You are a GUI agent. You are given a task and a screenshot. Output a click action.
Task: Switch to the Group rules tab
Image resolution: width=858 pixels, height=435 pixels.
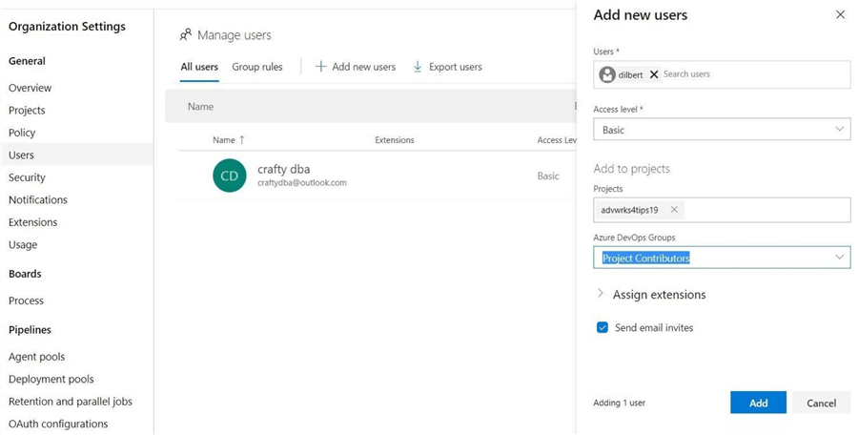(257, 67)
